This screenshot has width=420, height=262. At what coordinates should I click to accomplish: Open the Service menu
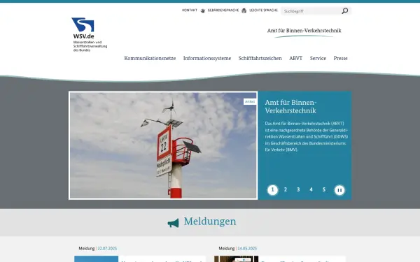pos(318,58)
